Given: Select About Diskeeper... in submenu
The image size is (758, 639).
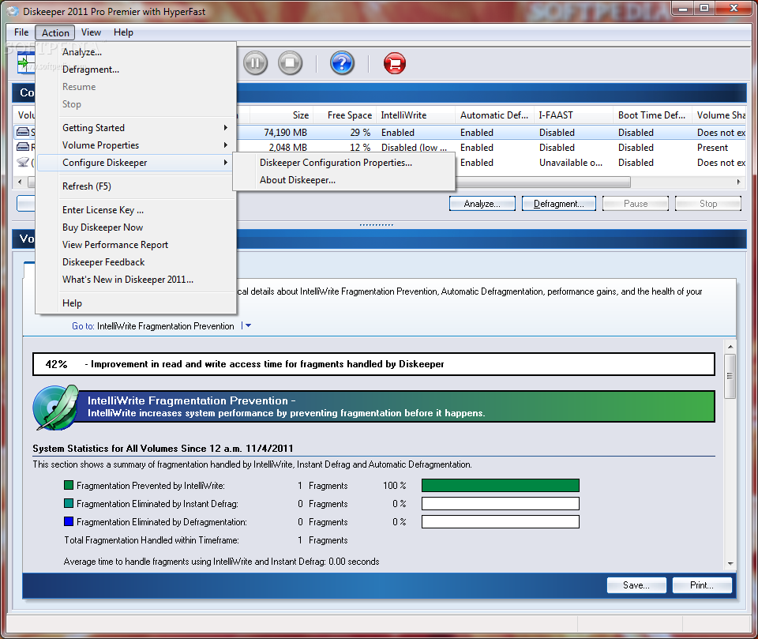Looking at the screenshot, I should pyautogui.click(x=343, y=180).
